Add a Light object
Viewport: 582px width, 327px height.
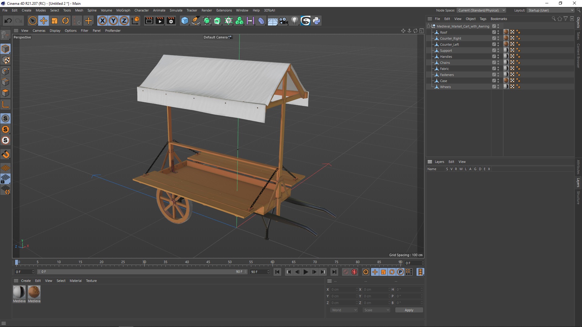(294, 21)
